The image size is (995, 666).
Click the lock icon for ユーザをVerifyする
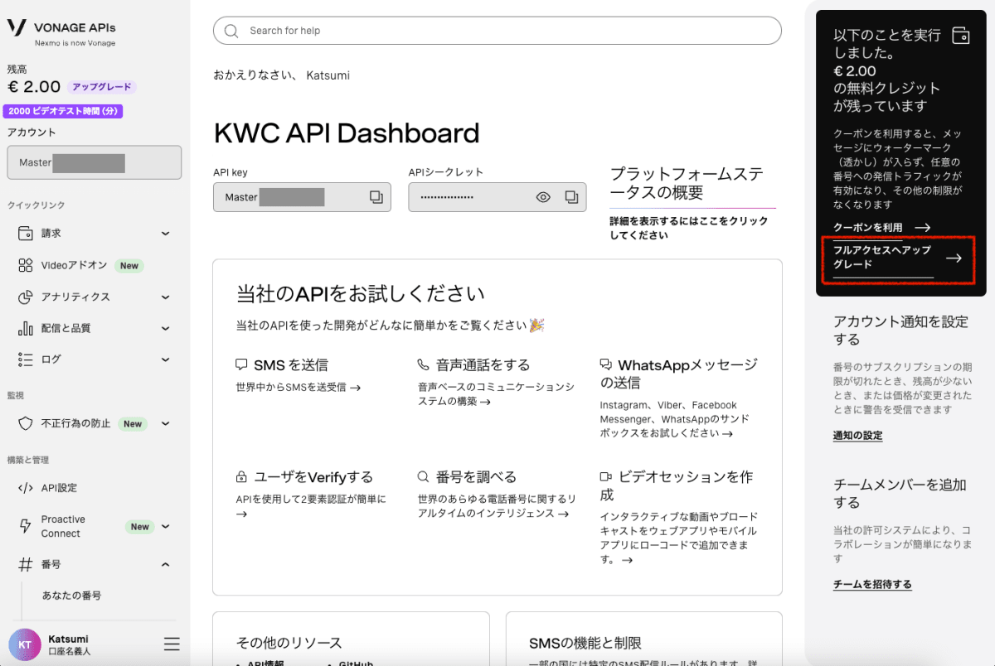(242, 477)
